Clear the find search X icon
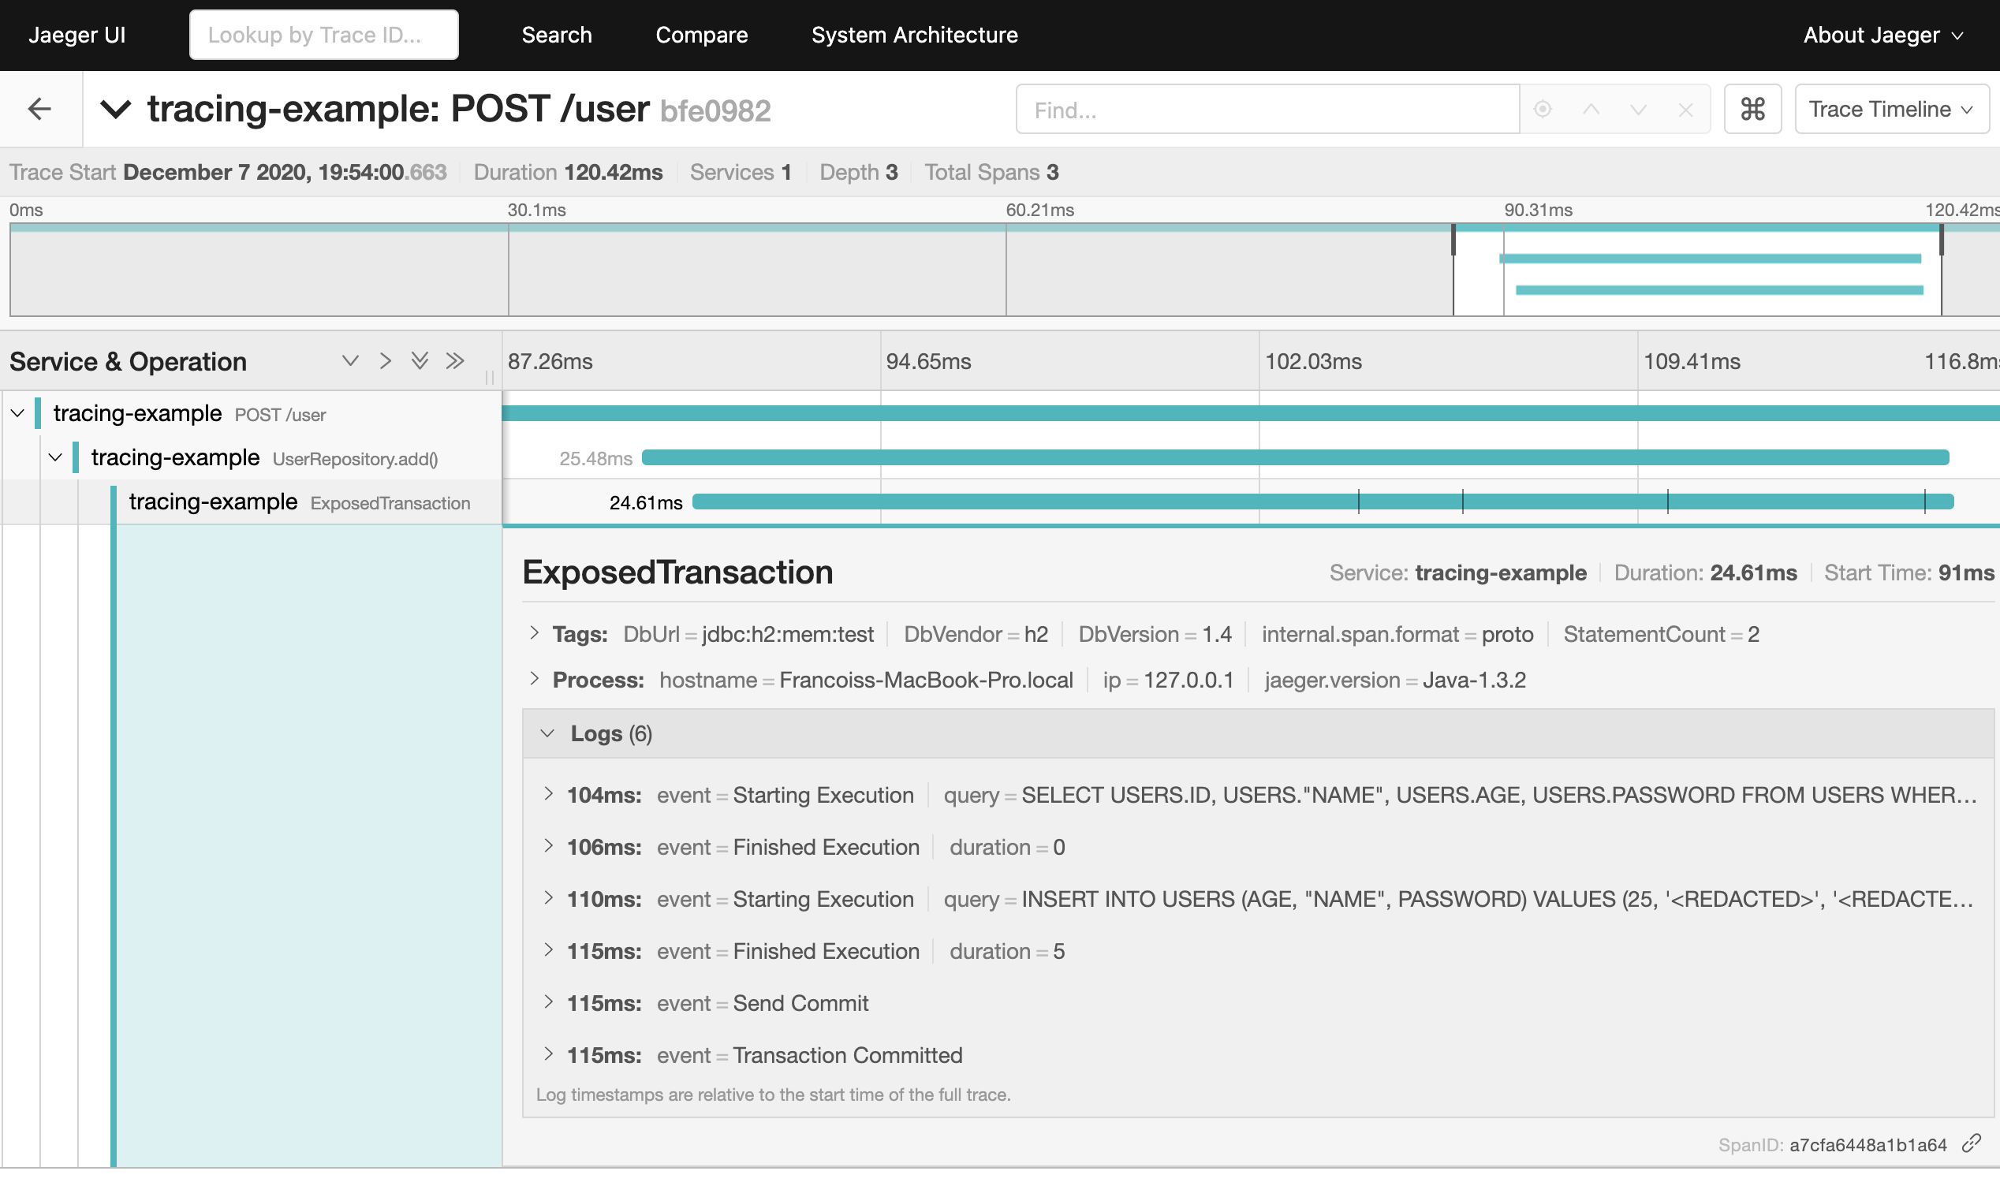Image resolution: width=2000 pixels, height=1197 pixels. [x=1685, y=109]
